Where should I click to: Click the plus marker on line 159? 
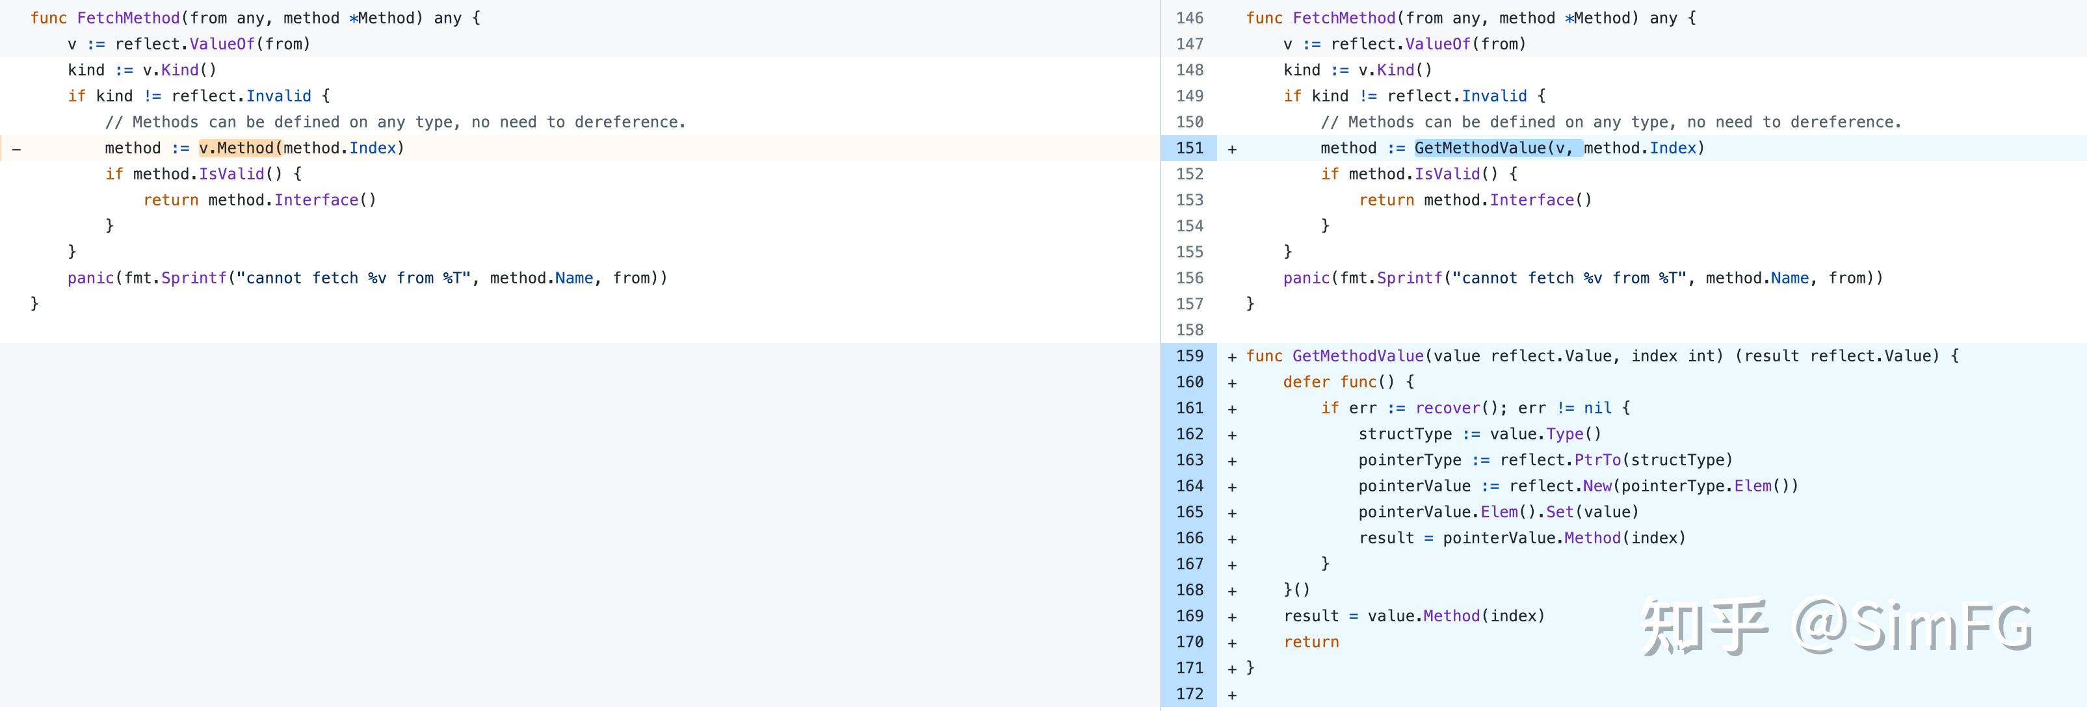coord(1231,357)
